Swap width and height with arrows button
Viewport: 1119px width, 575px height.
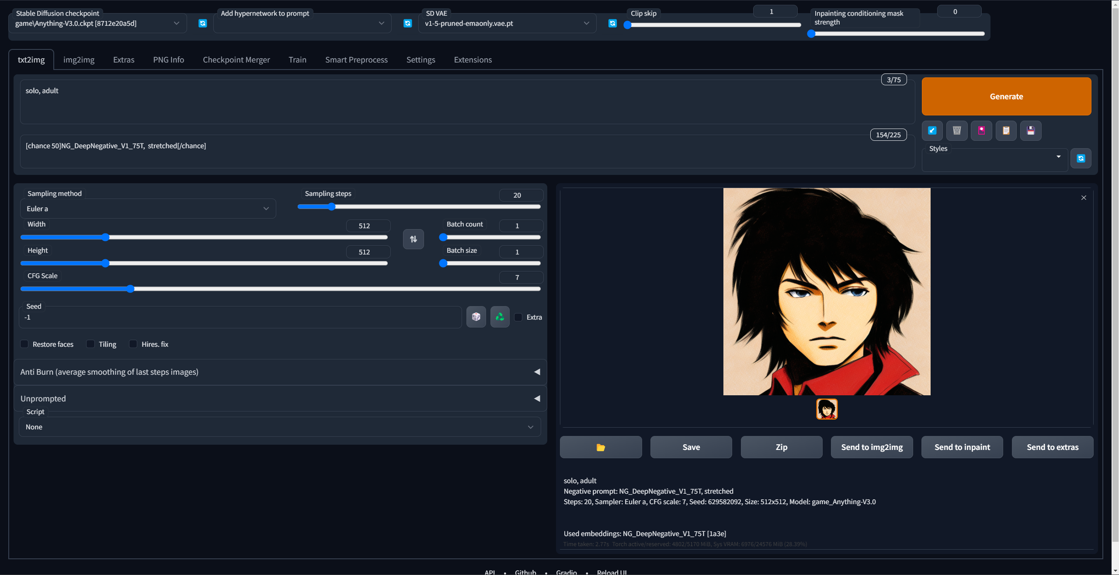point(413,239)
